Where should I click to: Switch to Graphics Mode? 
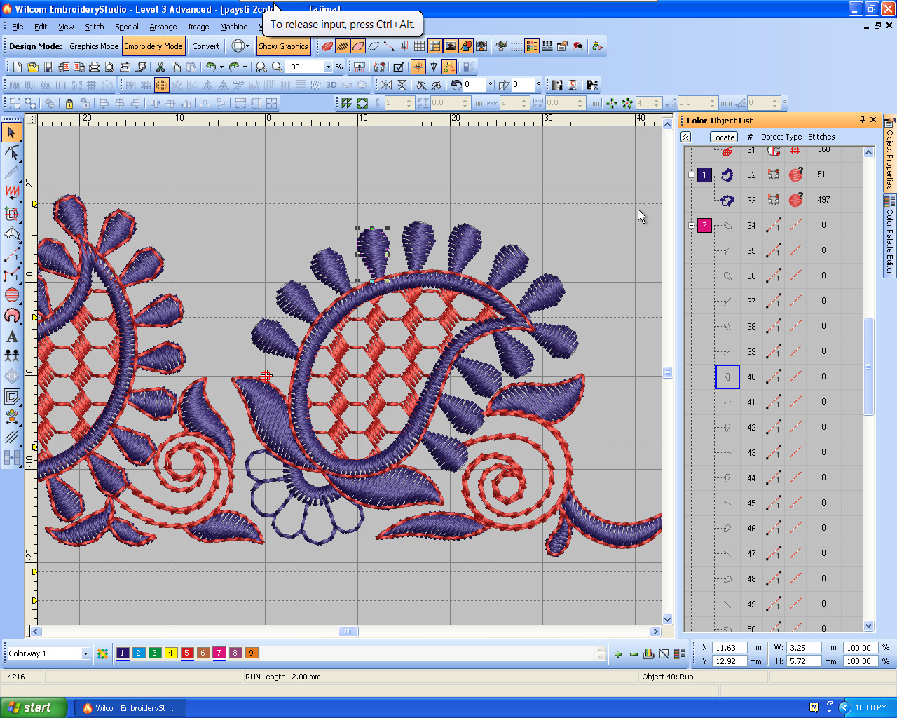tap(94, 46)
